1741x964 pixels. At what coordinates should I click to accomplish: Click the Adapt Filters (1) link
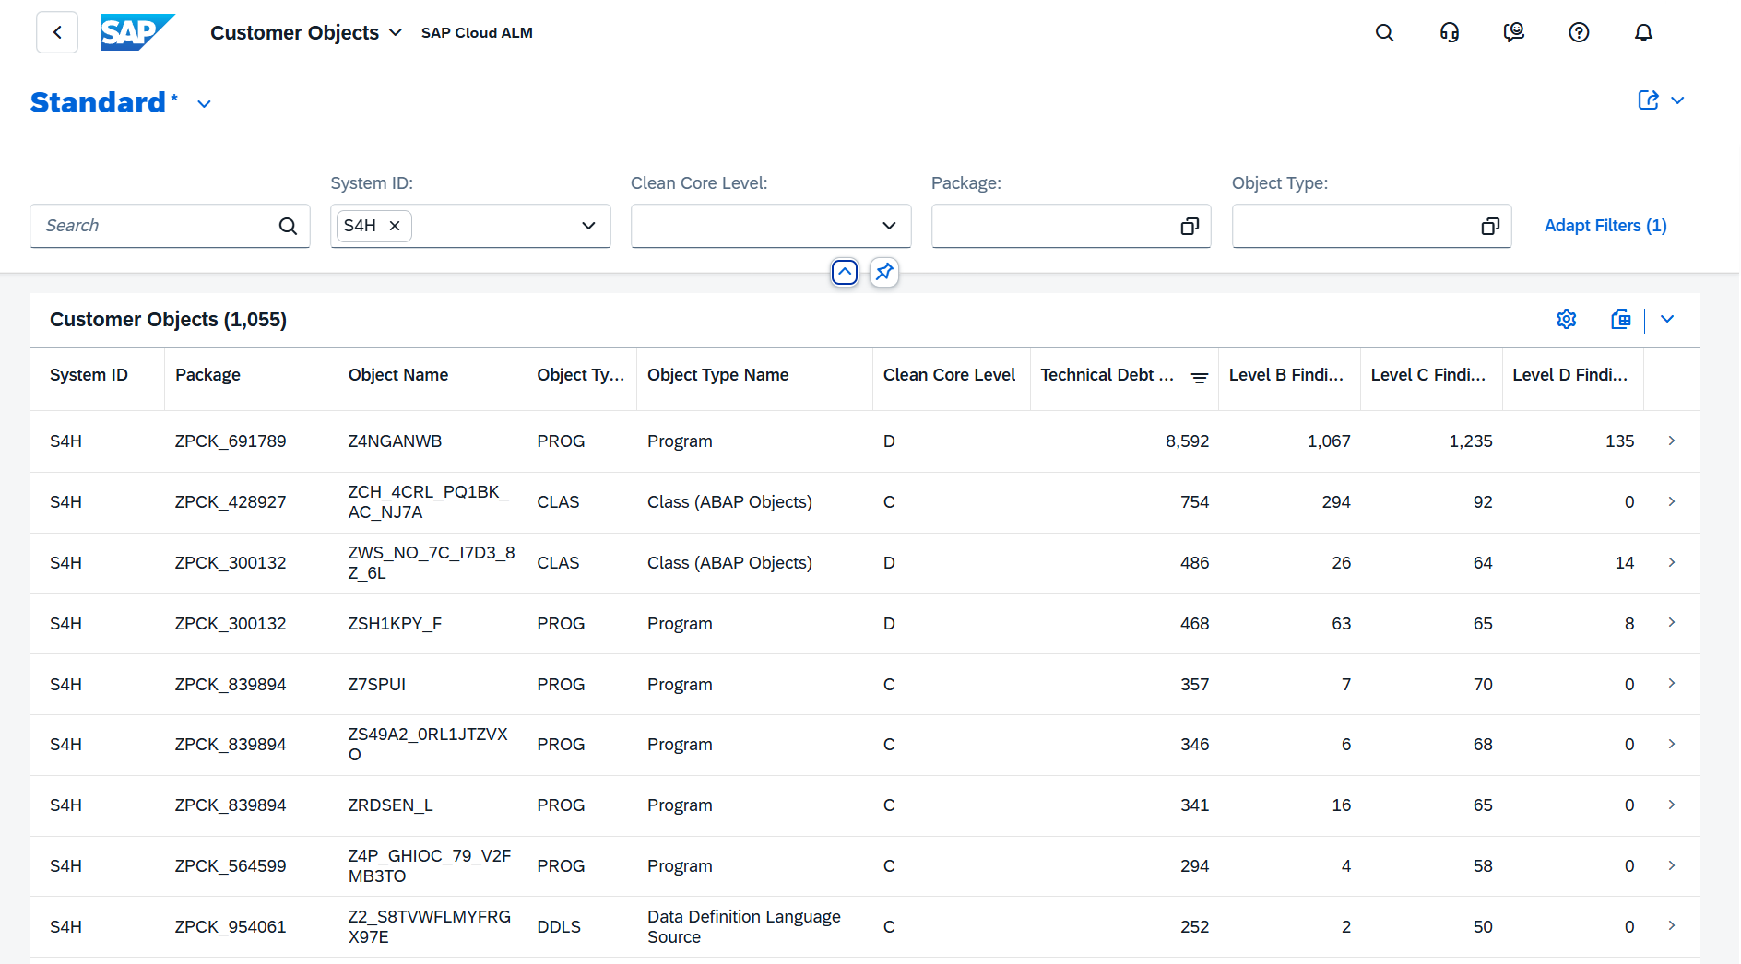[x=1605, y=226]
